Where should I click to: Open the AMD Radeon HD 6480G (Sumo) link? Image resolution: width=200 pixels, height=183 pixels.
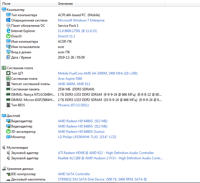tap(81, 132)
